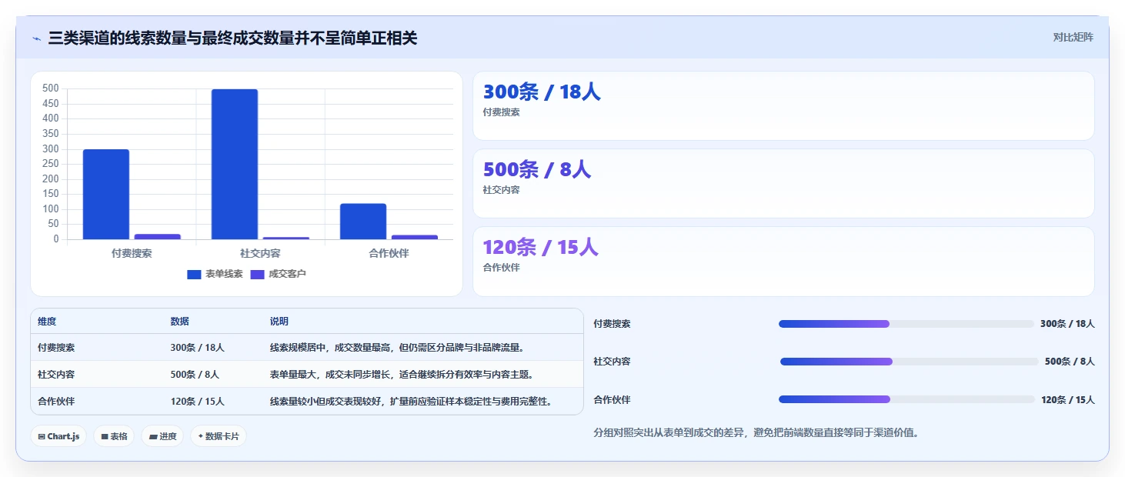This screenshot has height=477, width=1125.
Task: Click the headline 三类渠道的线索数量
Action: click(232, 38)
